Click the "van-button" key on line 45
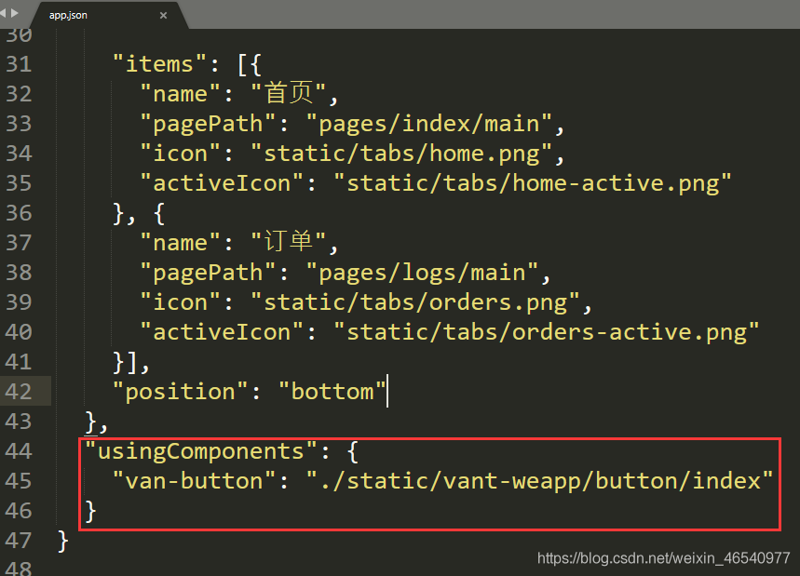The width and height of the screenshot is (800, 576). pyautogui.click(x=194, y=481)
